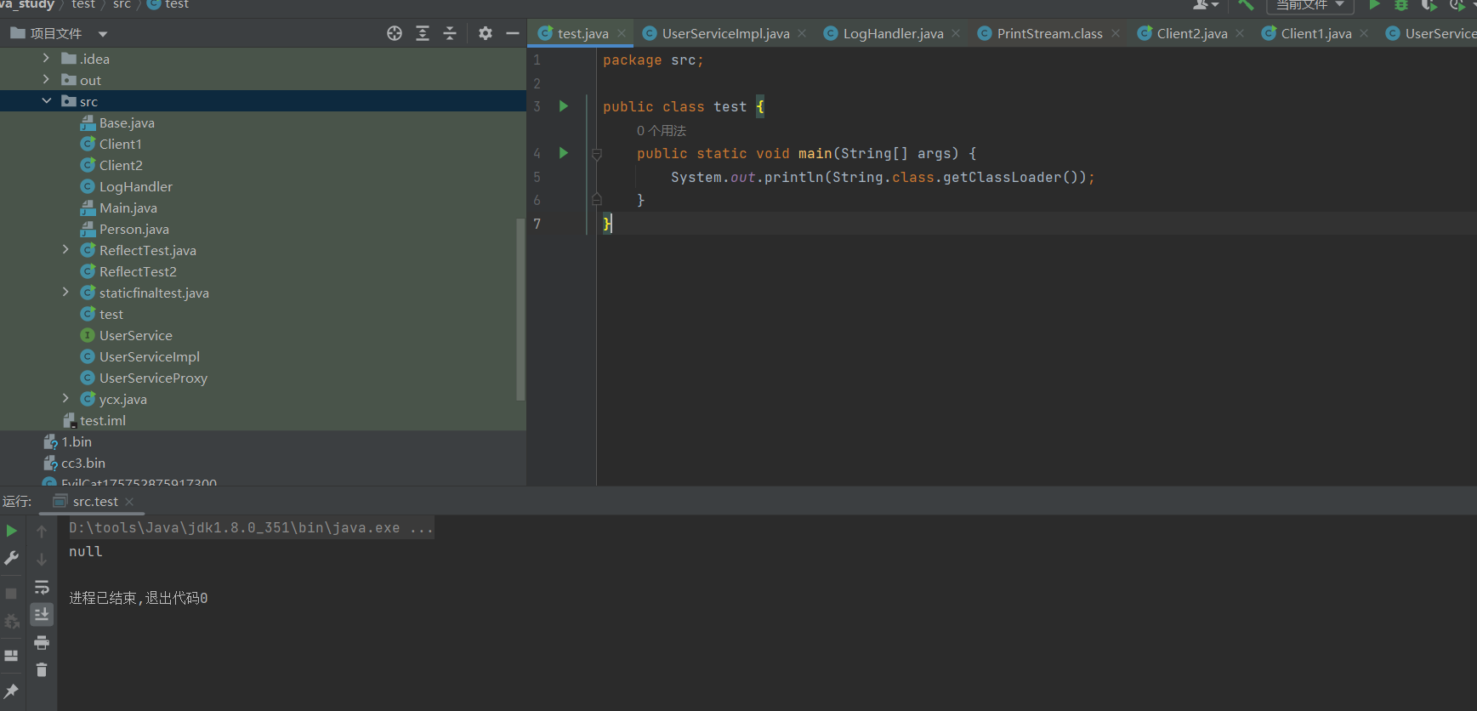Click Collapse All in project panel

tap(451, 33)
